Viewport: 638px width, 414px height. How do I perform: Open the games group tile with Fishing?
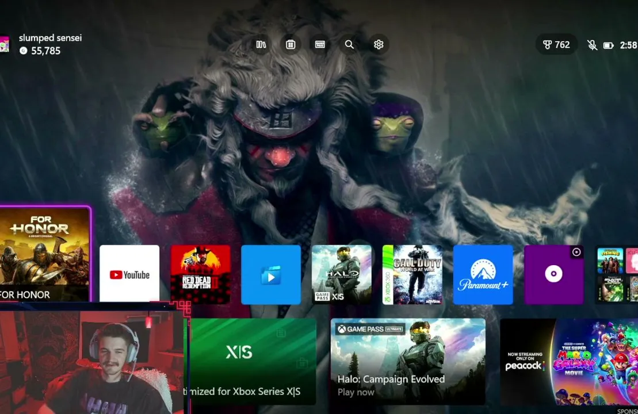coord(617,274)
